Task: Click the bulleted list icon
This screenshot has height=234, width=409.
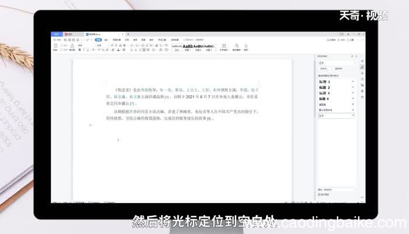Action: click(x=132, y=46)
